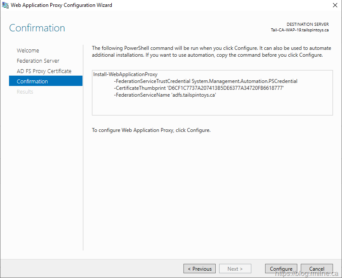Click Configure to run the command
Screen dimensions: 342x278
click(281, 269)
